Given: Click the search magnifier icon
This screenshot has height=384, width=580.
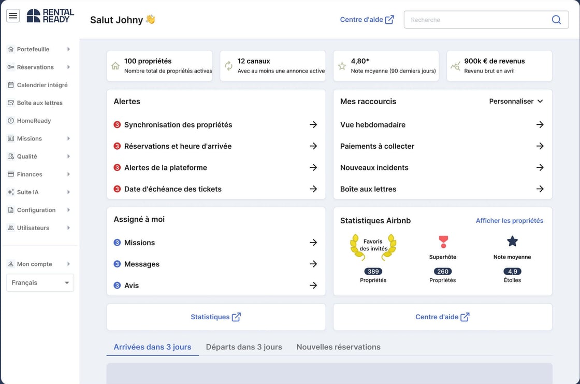Looking at the screenshot, I should tap(556, 20).
